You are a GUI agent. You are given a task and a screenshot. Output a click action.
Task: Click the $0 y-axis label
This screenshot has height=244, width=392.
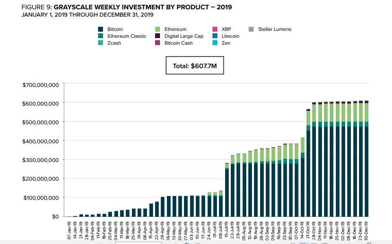55,216
